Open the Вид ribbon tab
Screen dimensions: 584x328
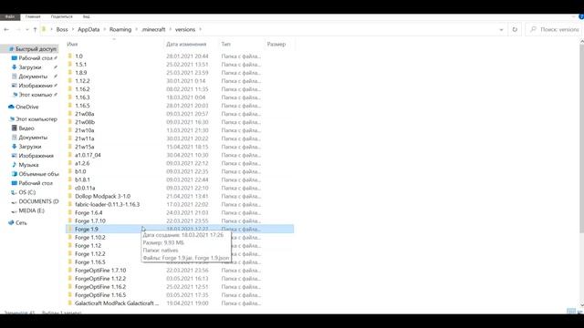(x=86, y=16)
